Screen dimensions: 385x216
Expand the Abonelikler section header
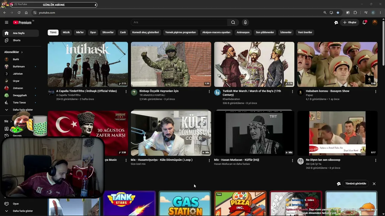coord(14,52)
